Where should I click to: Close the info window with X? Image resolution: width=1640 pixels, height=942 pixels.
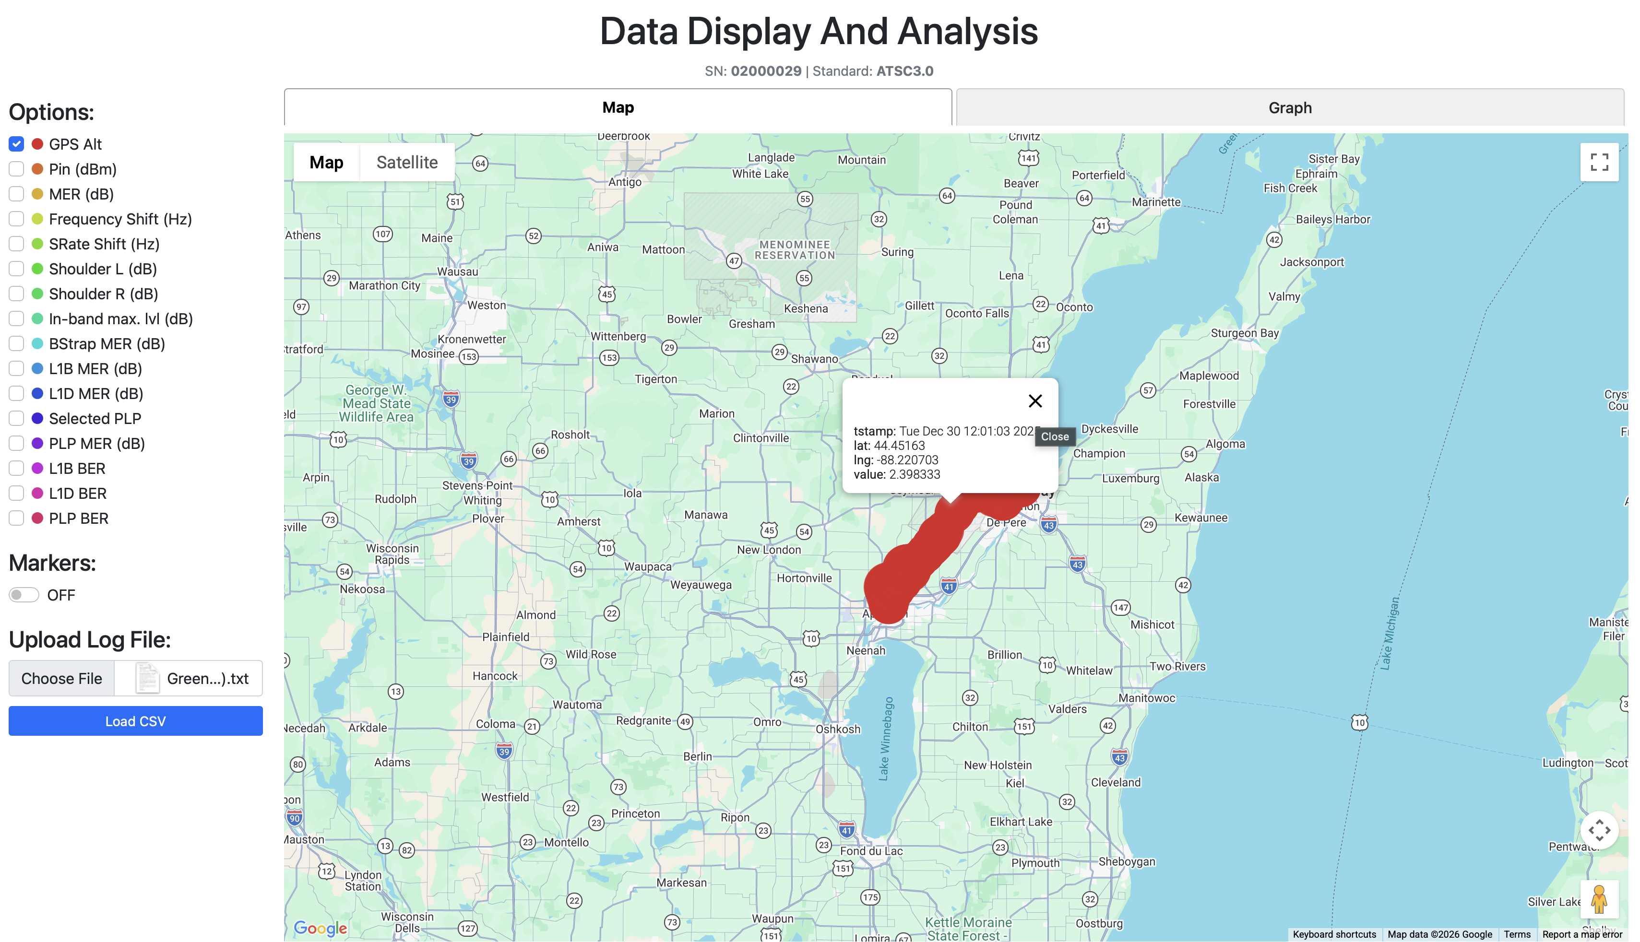(1035, 401)
